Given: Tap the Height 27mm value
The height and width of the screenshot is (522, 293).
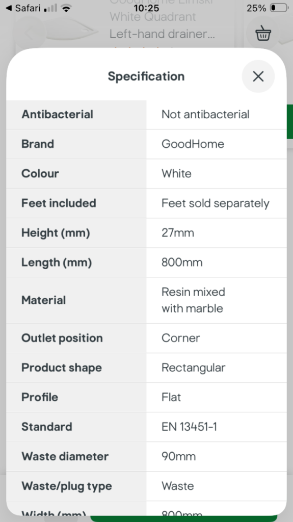Looking at the screenshot, I should 178,232.
